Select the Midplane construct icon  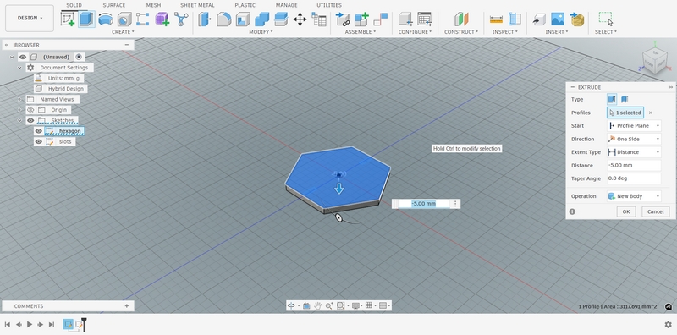click(x=461, y=19)
